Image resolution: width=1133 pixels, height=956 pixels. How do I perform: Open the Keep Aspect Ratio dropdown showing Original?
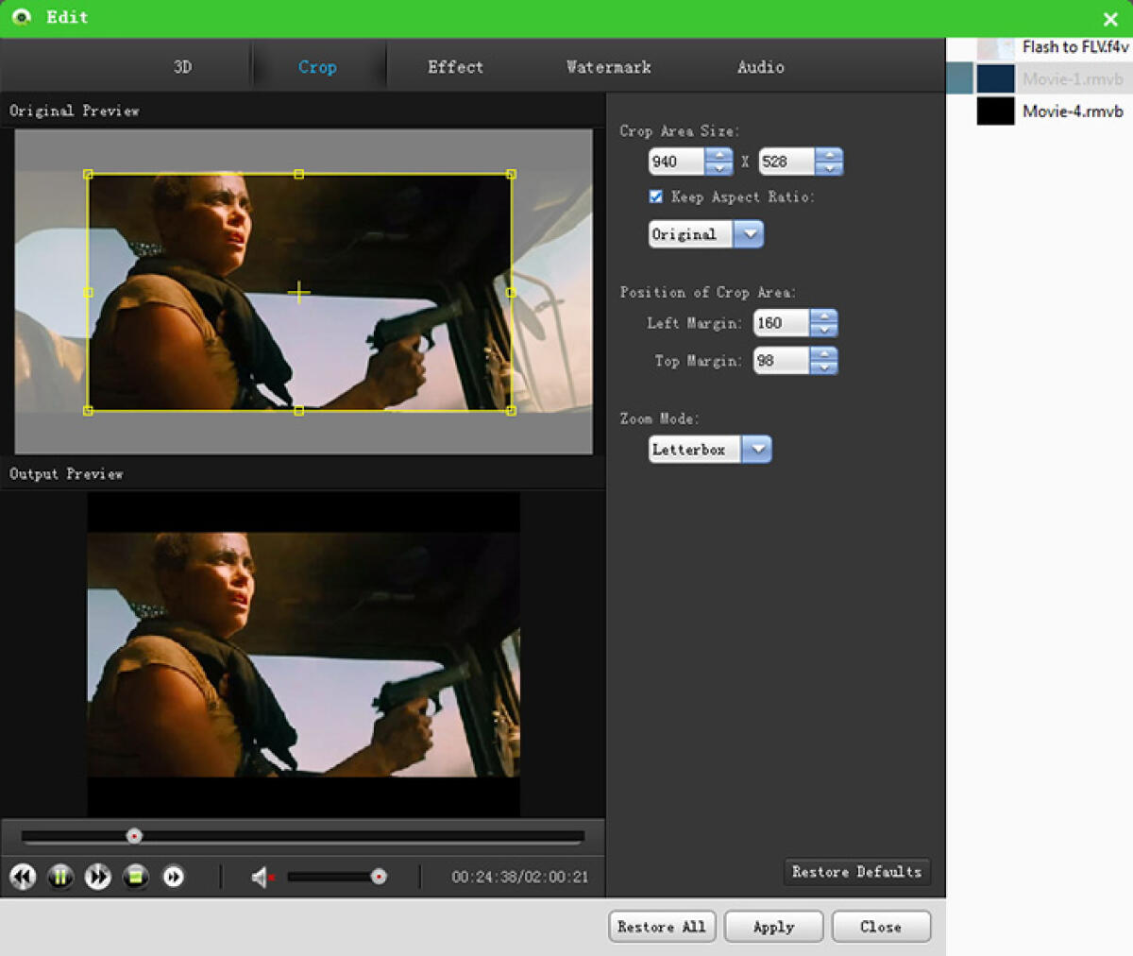click(x=750, y=234)
